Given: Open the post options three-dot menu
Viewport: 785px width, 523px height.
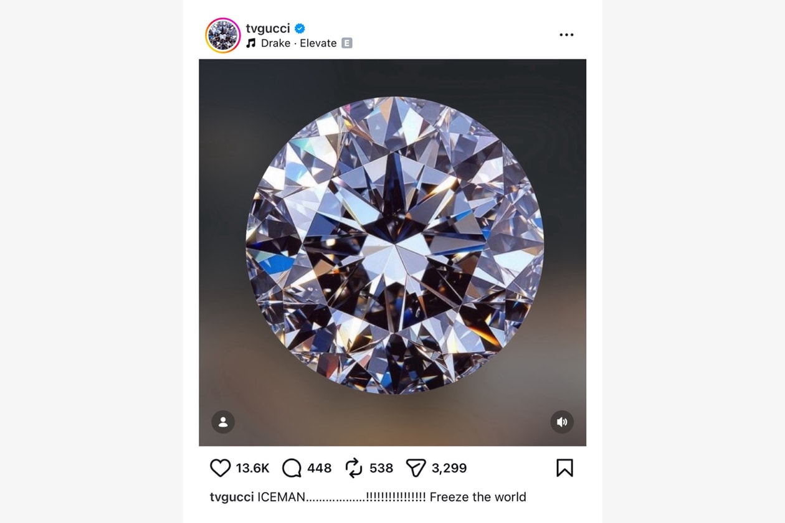Looking at the screenshot, I should pos(566,34).
